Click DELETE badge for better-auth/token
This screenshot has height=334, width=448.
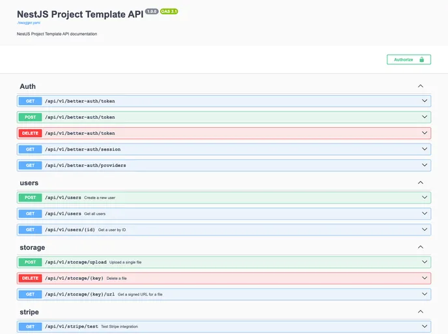click(31, 133)
